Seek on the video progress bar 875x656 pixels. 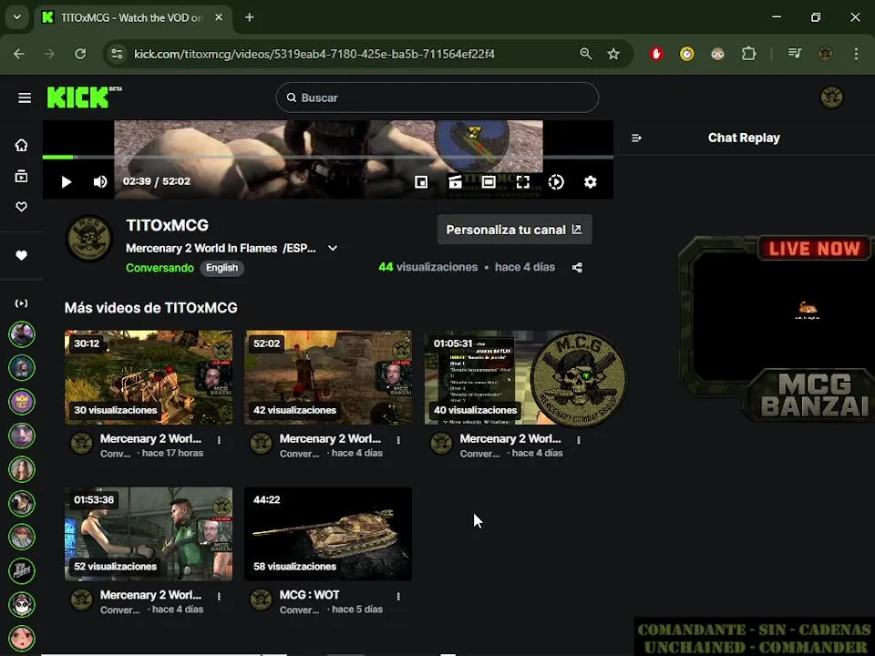click(x=328, y=158)
